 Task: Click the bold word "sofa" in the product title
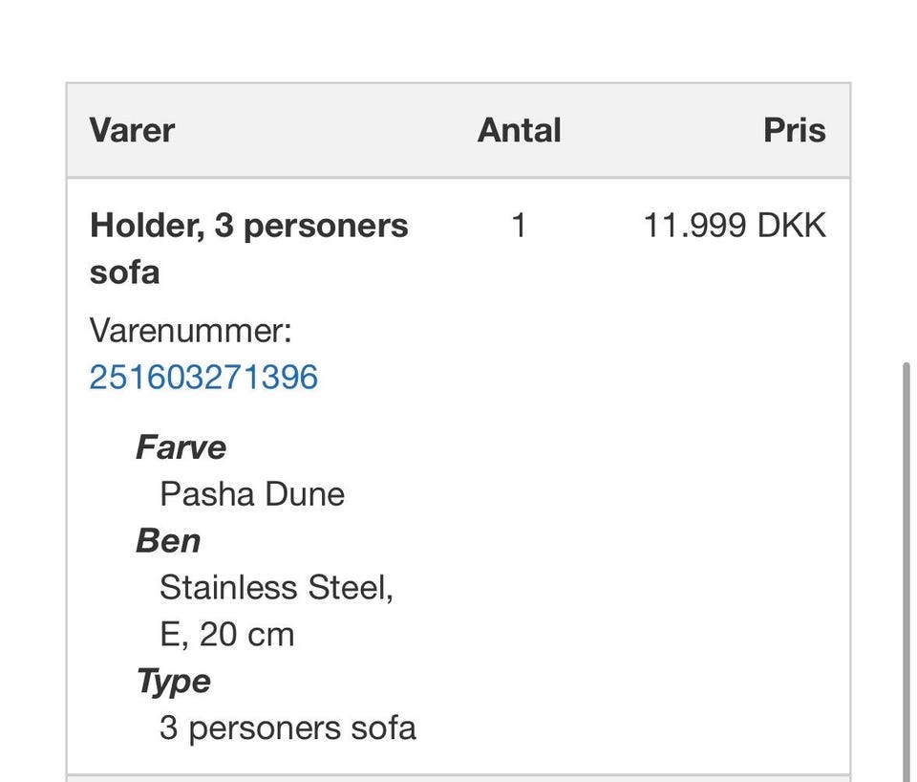pos(123,273)
